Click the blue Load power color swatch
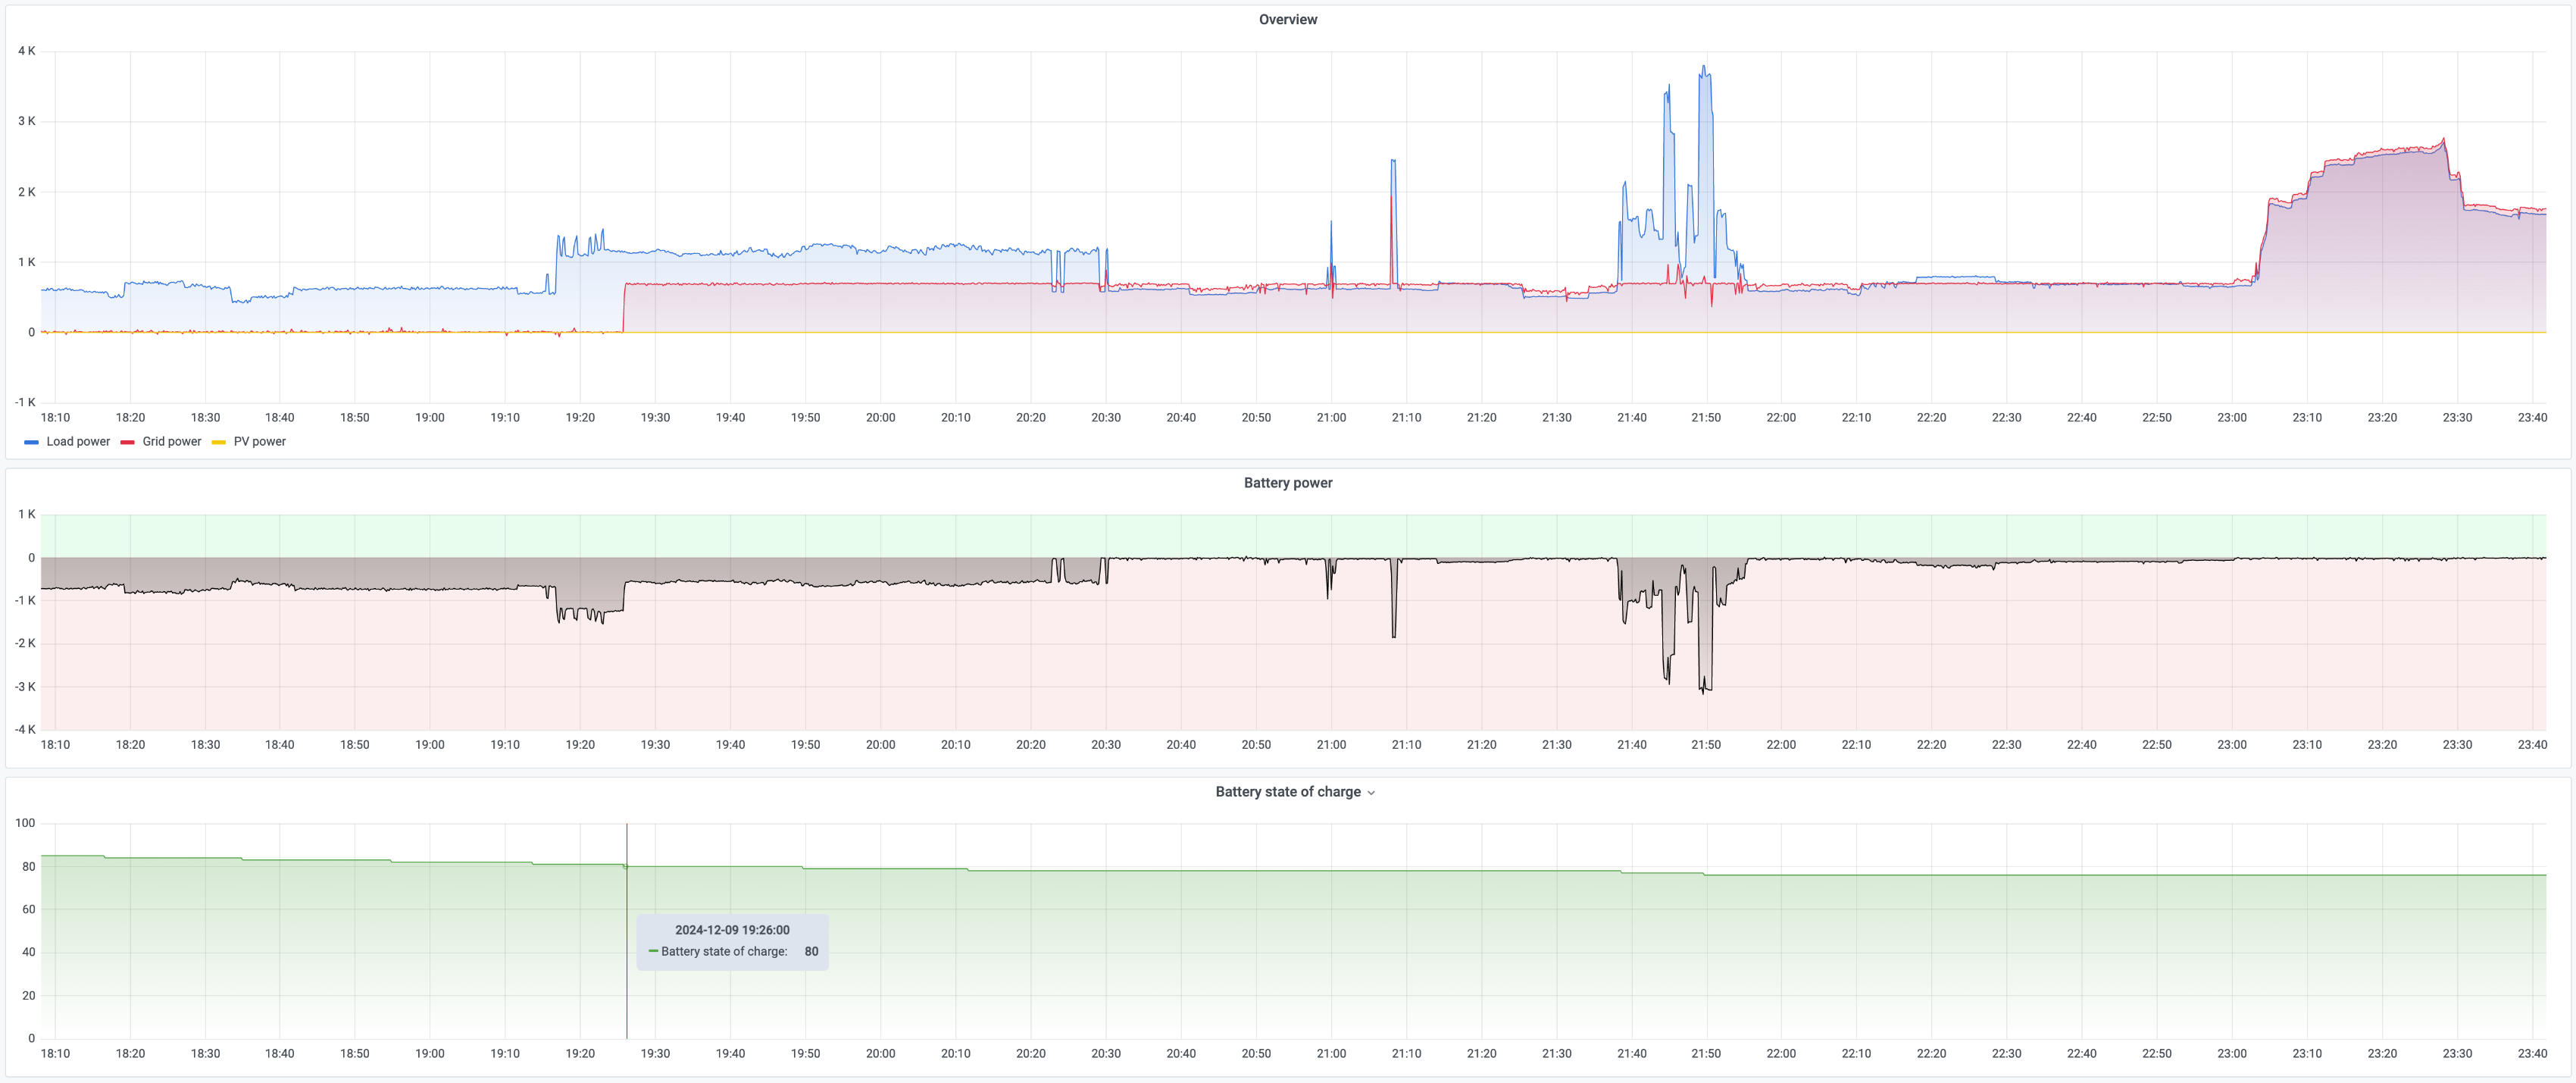This screenshot has width=2576, height=1083. [31, 442]
